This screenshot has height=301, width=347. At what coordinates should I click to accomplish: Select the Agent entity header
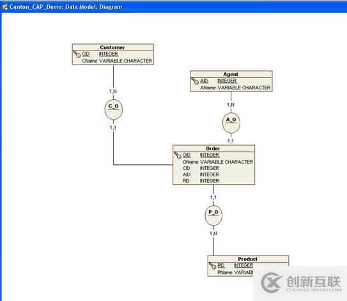231,74
